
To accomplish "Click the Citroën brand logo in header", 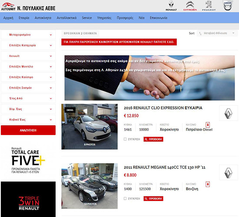I will [x=190, y=6].
